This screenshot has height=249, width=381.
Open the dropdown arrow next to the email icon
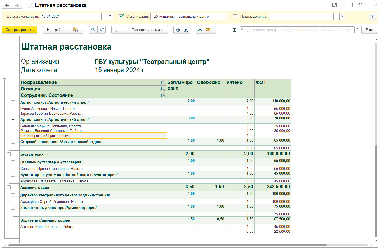[x=213, y=30]
